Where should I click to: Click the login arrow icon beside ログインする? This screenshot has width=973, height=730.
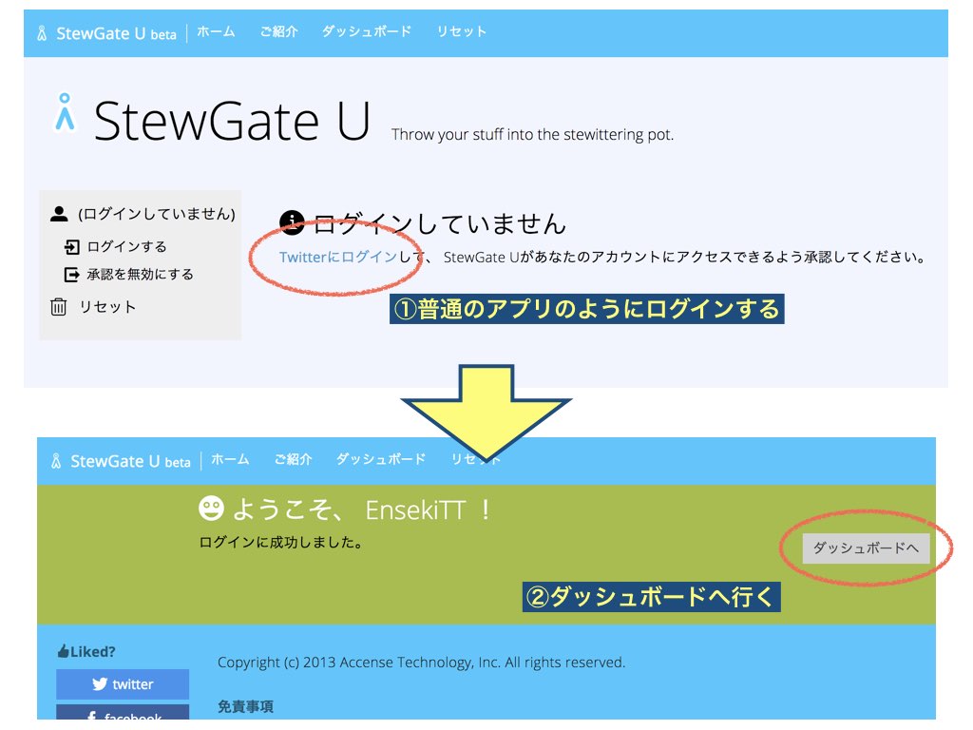(x=72, y=247)
